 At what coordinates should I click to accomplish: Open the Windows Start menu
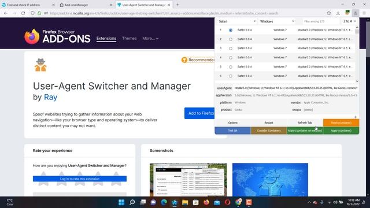click(x=121, y=202)
